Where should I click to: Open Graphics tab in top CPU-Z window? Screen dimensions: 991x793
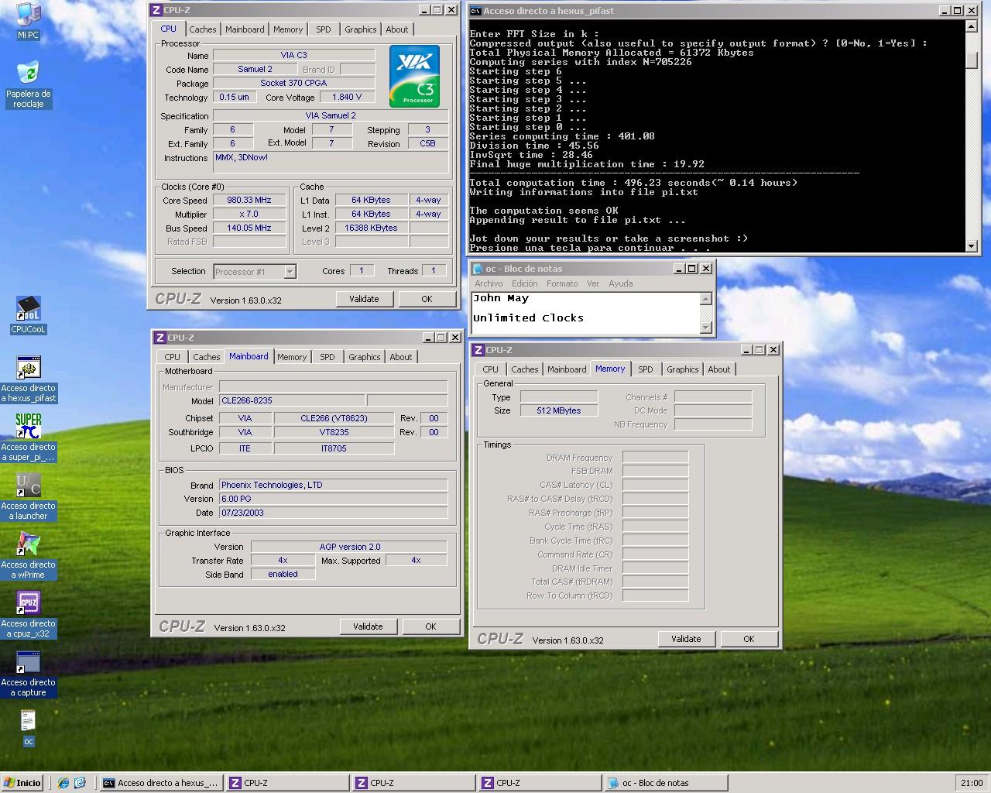pos(361,29)
